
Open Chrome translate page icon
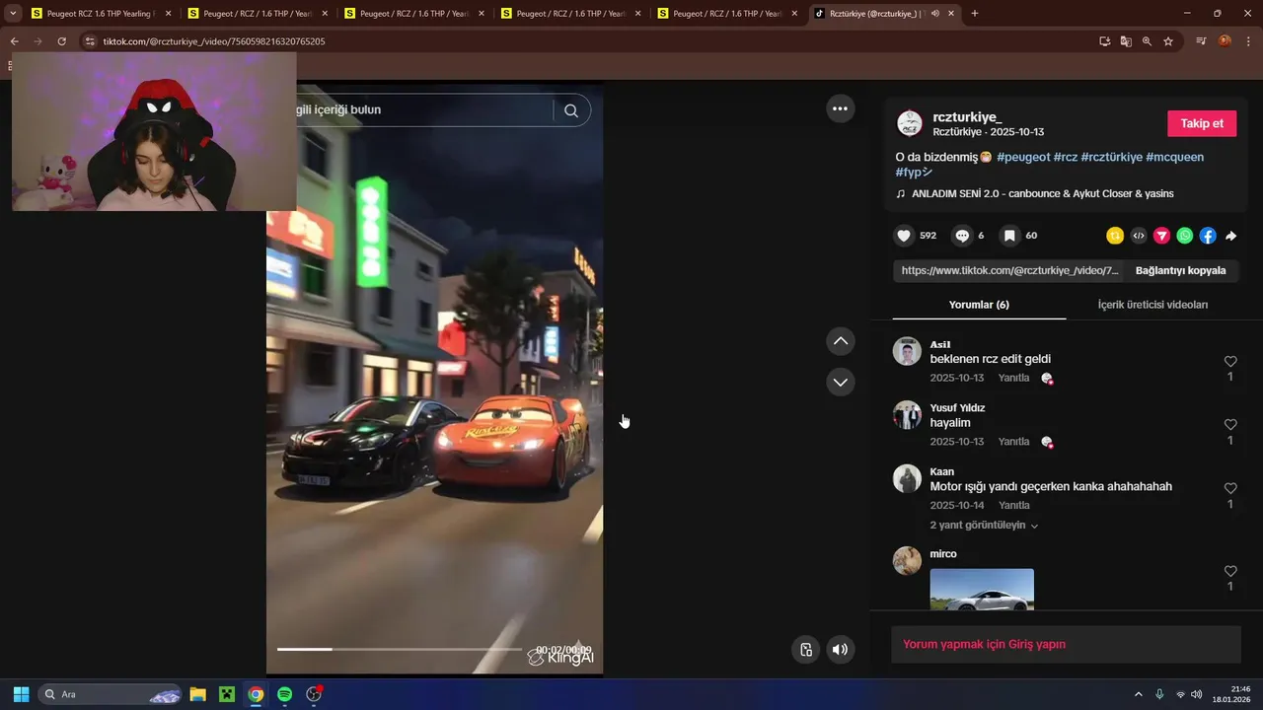tap(1126, 41)
